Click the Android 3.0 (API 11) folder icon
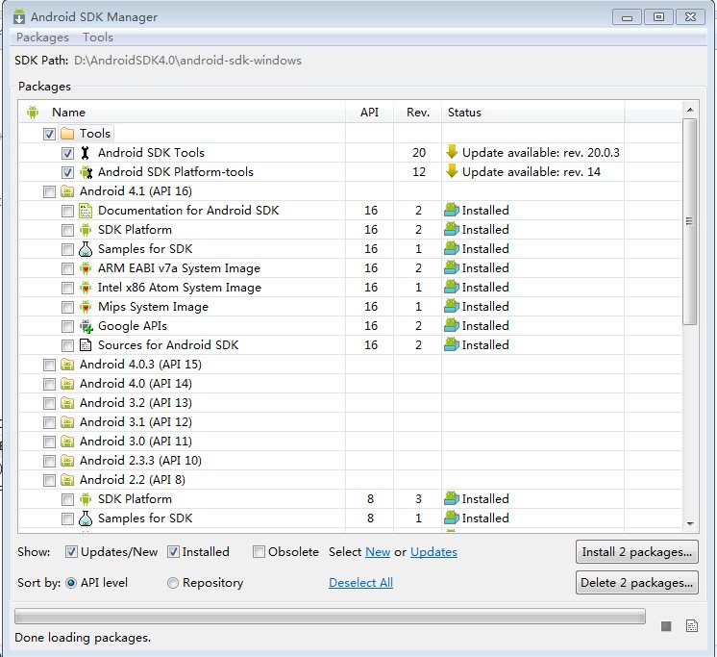This screenshot has width=717, height=657. [x=67, y=442]
